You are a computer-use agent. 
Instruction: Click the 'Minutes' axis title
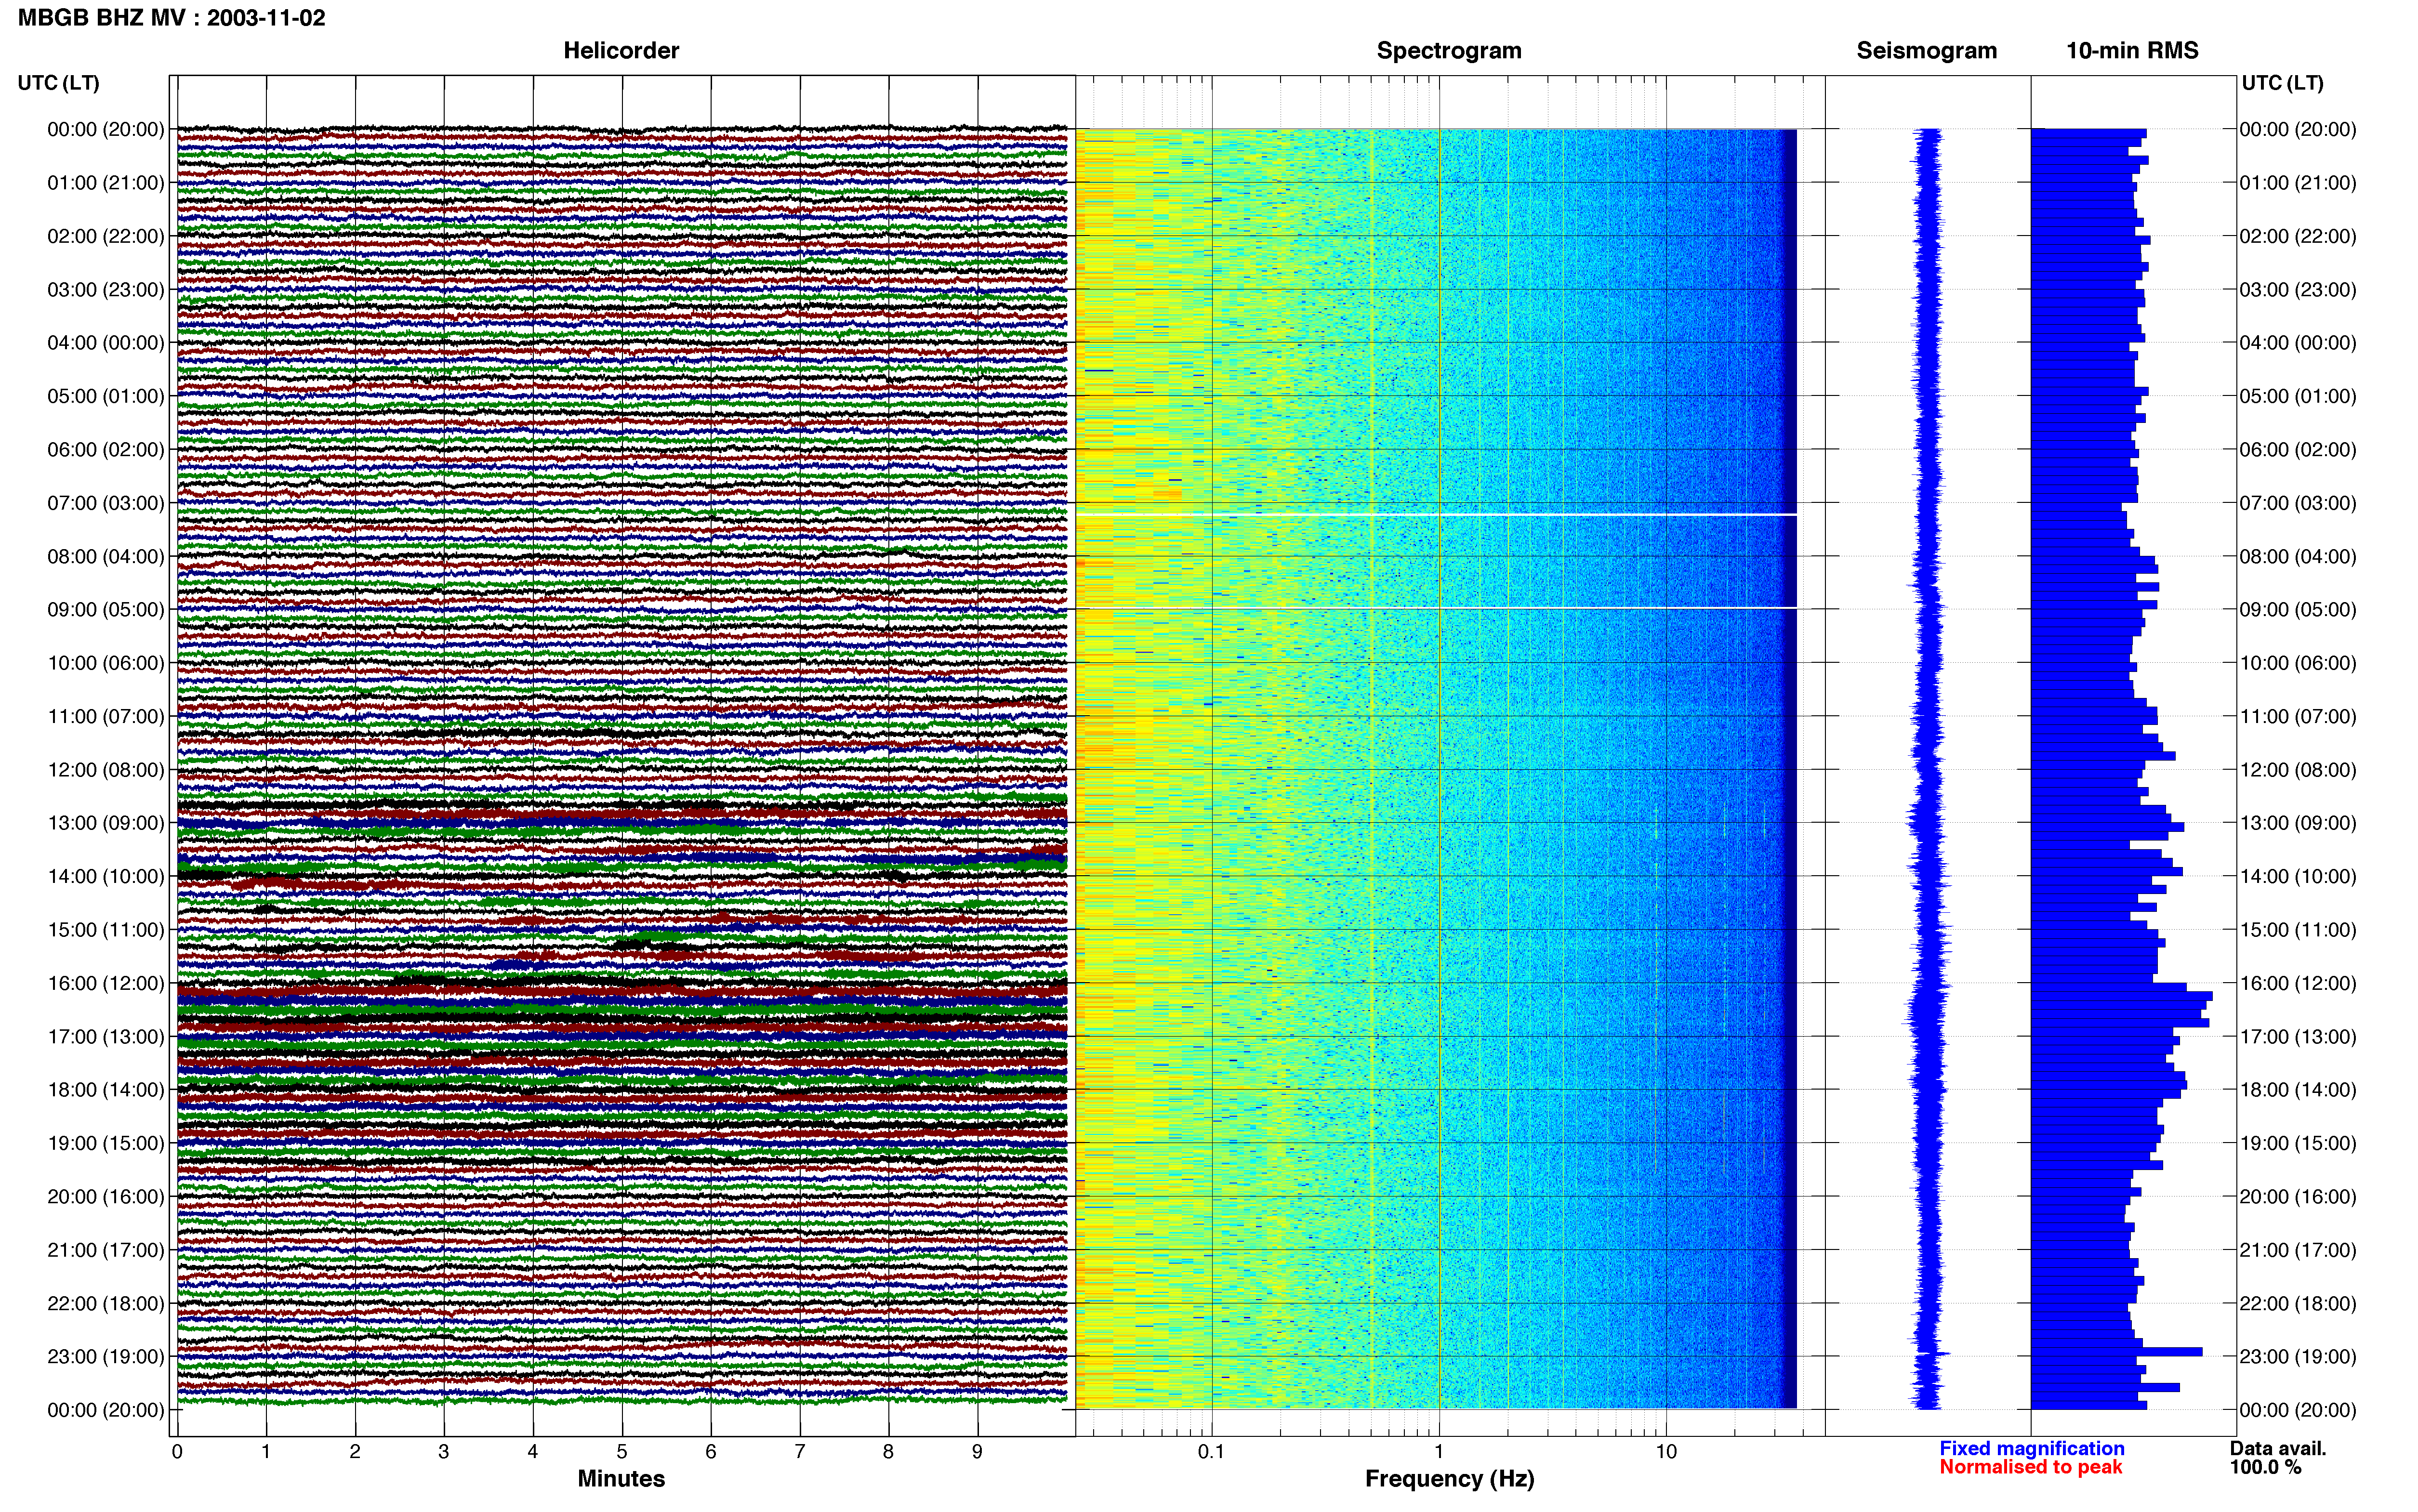[x=621, y=1479]
